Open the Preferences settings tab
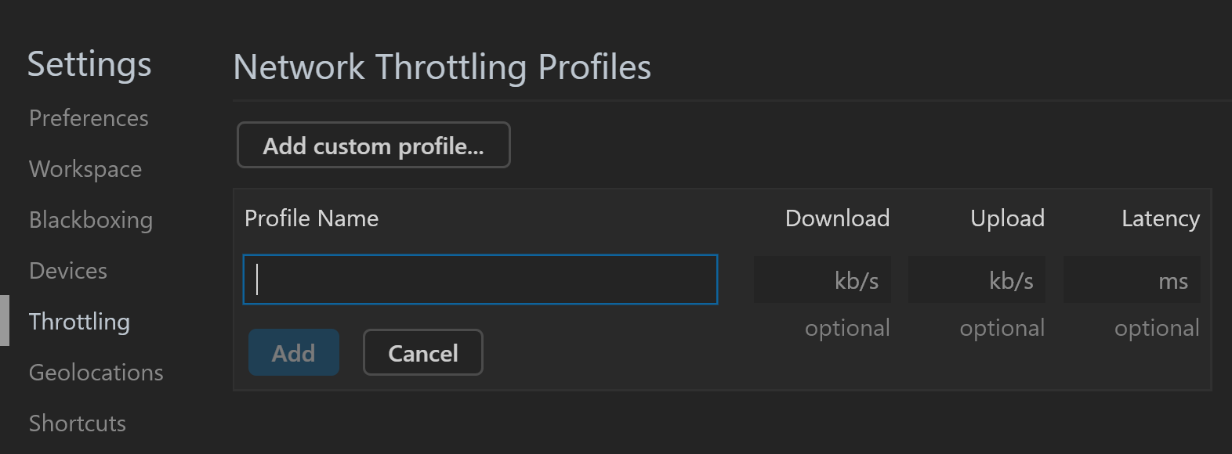Screen dimensions: 1232x454 (89, 118)
